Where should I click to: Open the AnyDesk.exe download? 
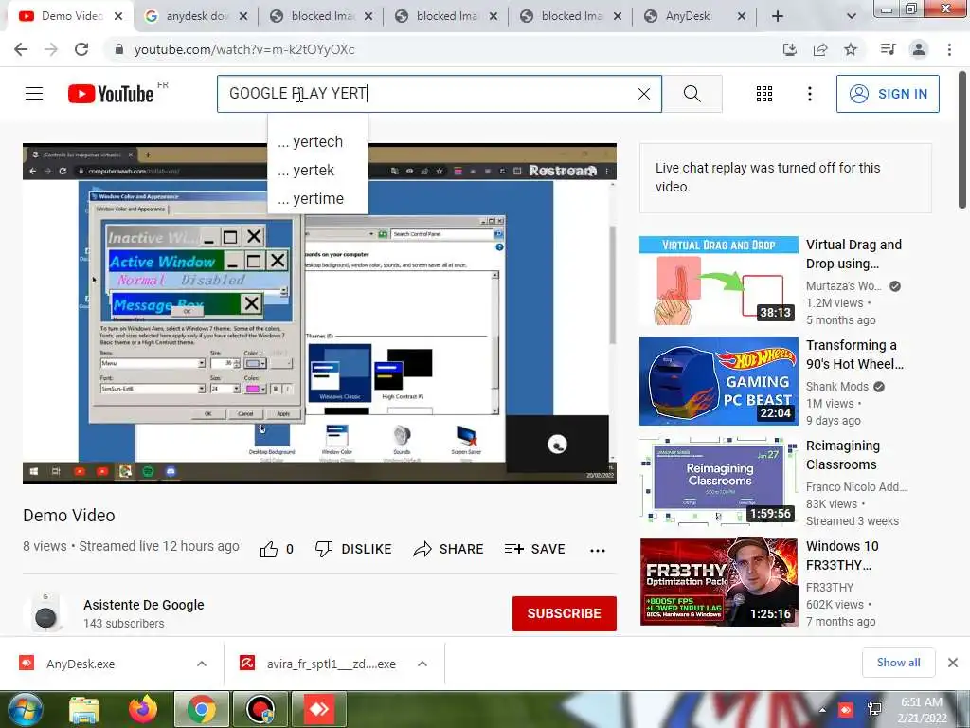coord(81,664)
